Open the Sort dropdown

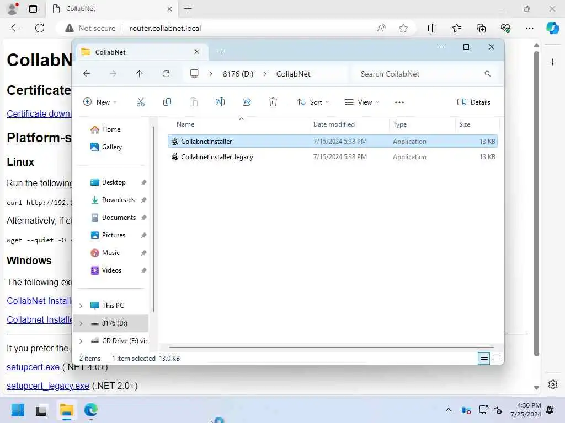(x=312, y=102)
